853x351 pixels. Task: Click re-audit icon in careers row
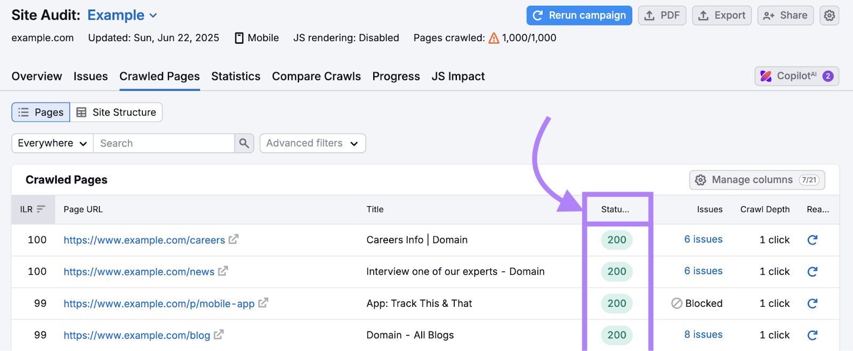[x=812, y=240]
